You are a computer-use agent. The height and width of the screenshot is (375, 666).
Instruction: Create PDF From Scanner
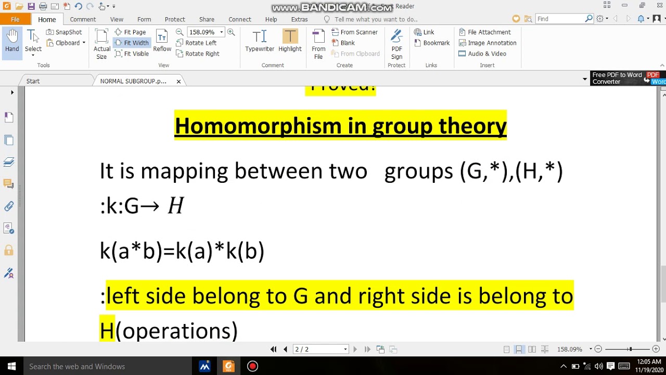[354, 32]
